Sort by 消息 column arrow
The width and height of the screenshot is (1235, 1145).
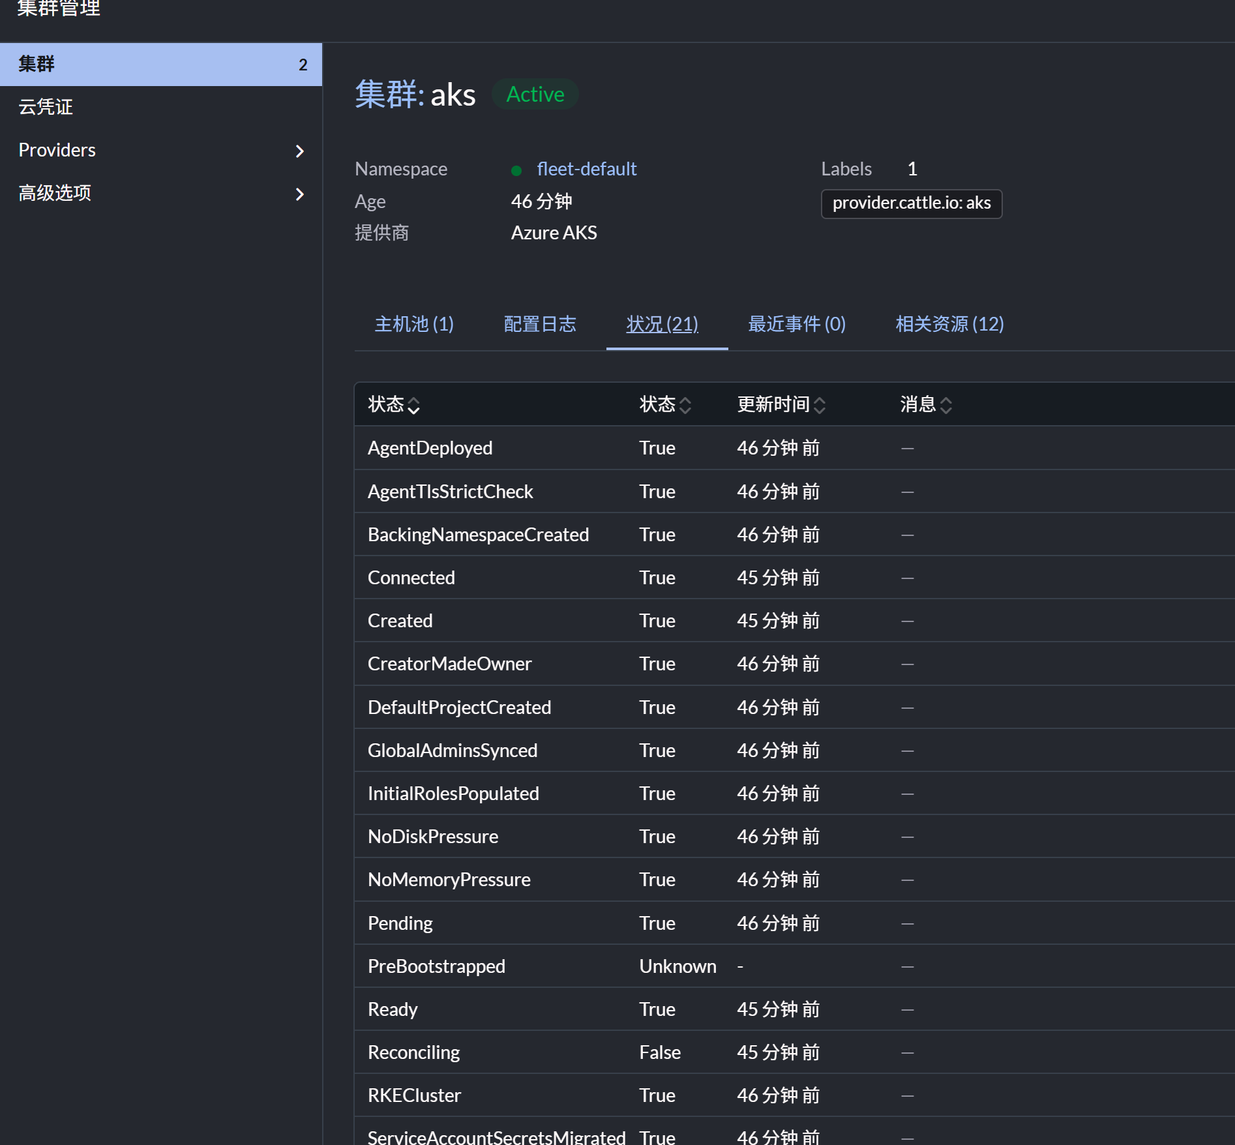coord(946,405)
